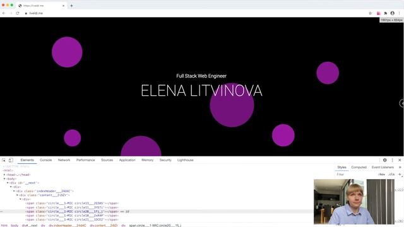
Task: Go back with the browser back arrow
Action: pos(4,13)
